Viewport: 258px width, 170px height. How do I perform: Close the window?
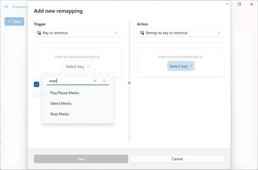[x=252, y=4]
